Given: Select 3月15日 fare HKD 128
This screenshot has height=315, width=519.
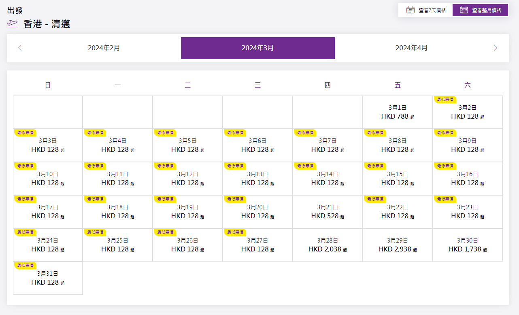Looking at the screenshot, I should [x=398, y=179].
